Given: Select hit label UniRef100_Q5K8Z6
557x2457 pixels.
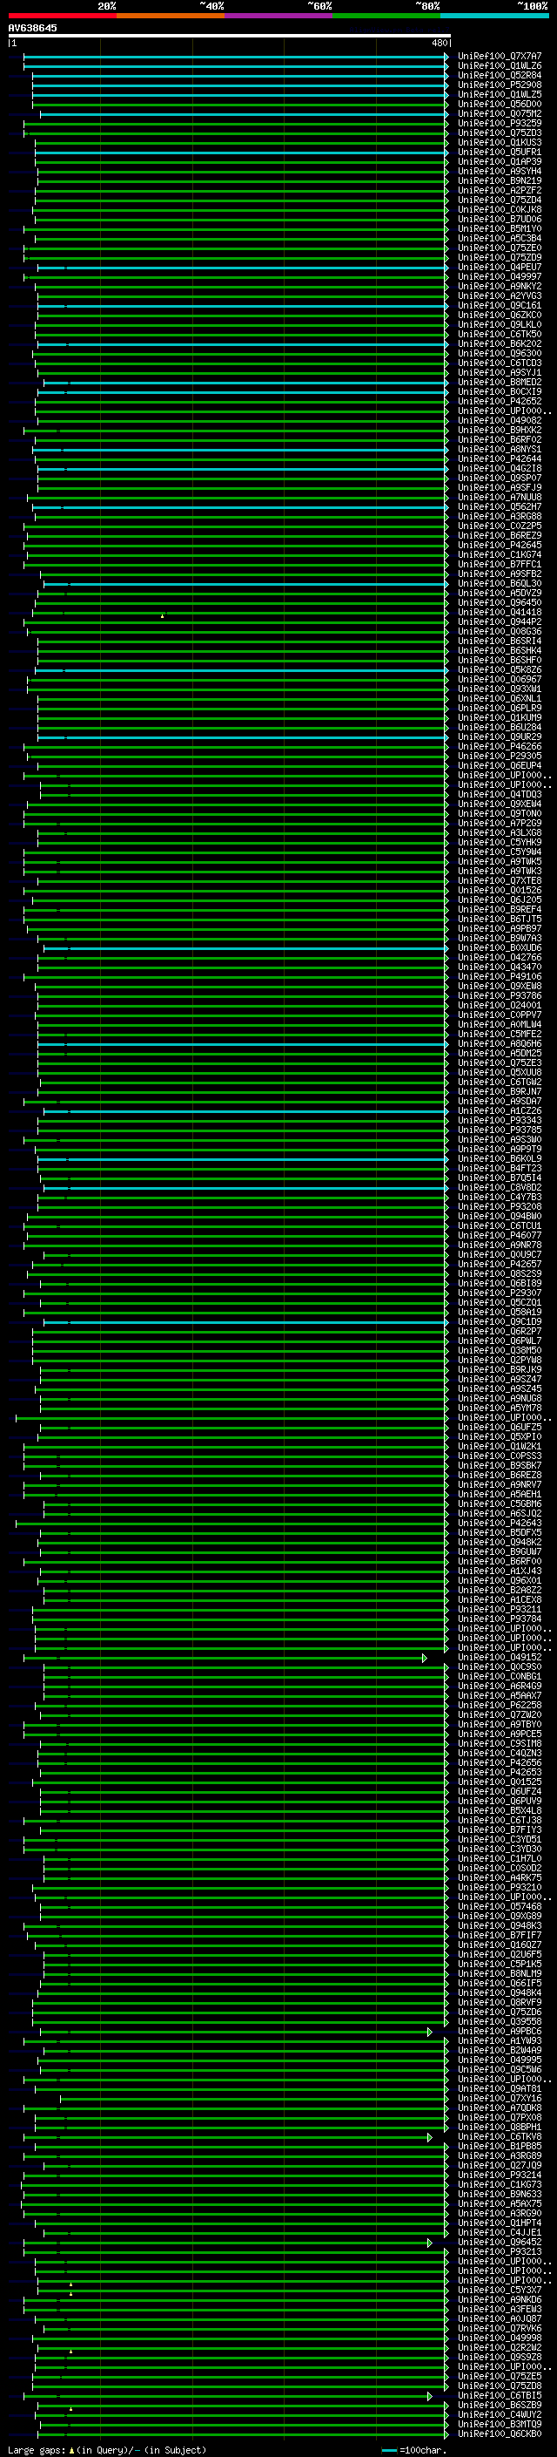Looking at the screenshot, I should pyautogui.click(x=500, y=669).
